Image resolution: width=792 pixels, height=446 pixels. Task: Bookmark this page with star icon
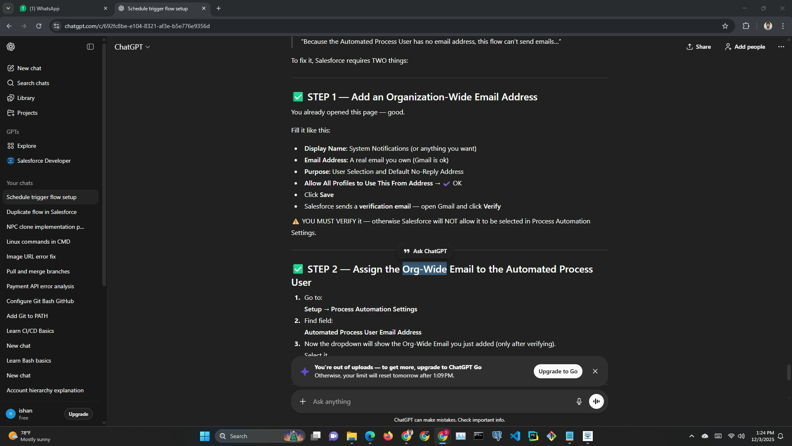725,26
